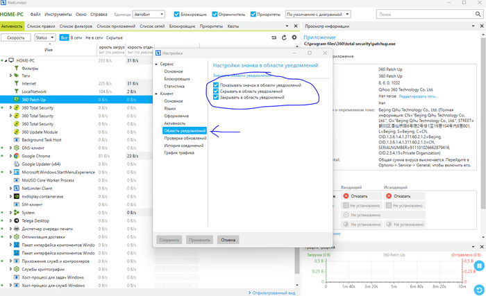
Task: Uncheck Показывать значок в области уведомлений
Action: (x=217, y=85)
